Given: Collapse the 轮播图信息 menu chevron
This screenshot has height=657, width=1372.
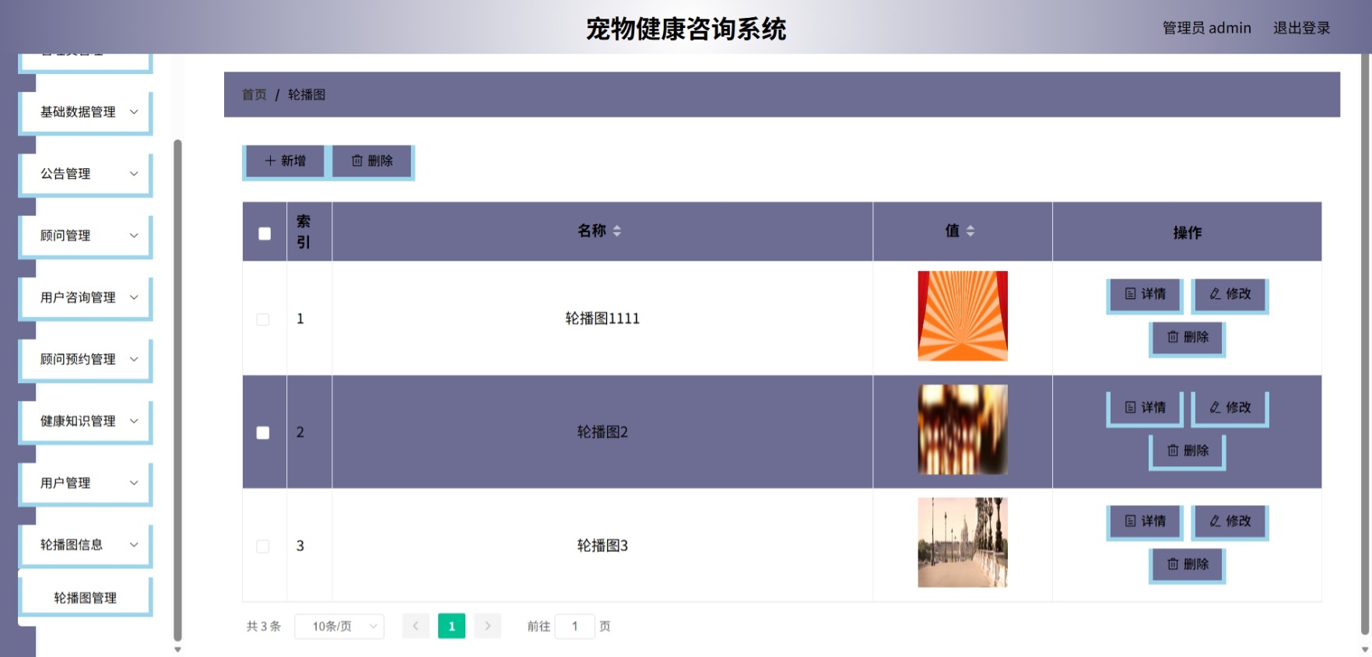Looking at the screenshot, I should 134,545.
